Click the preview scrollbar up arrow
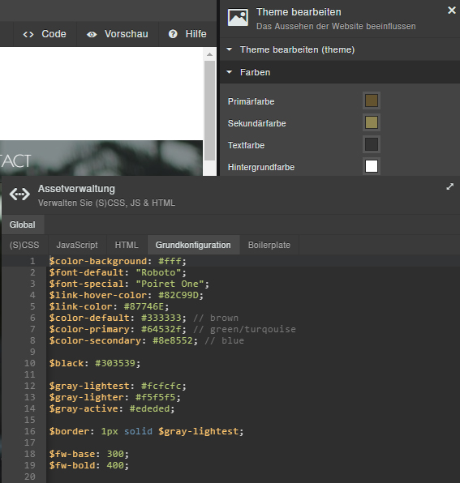460x483 pixels. [209, 54]
